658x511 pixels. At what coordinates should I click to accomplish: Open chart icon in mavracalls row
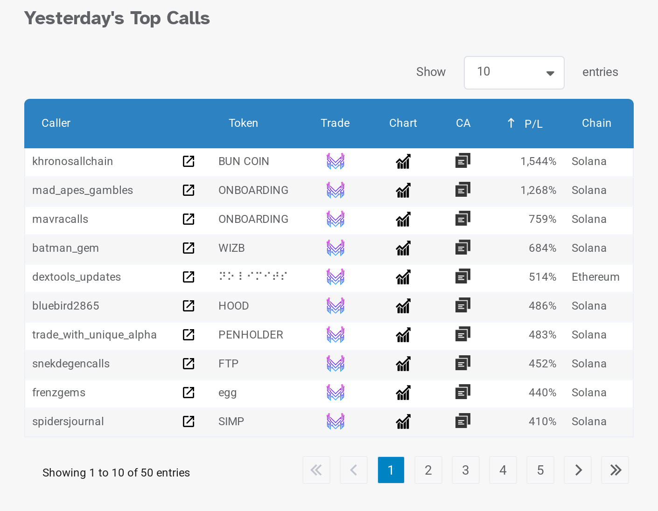point(403,219)
